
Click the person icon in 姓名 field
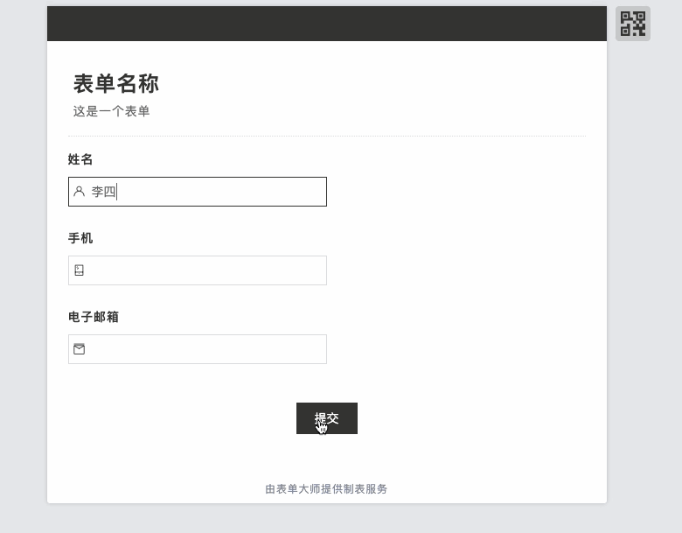click(x=80, y=192)
